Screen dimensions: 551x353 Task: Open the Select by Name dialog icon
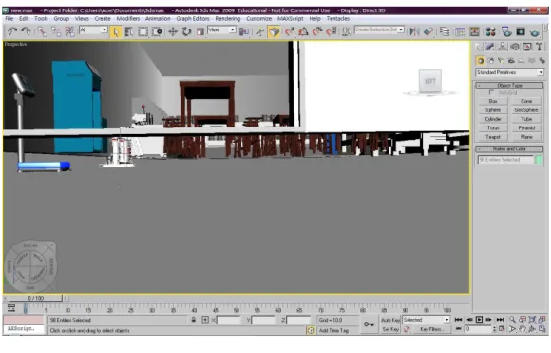[129, 32]
